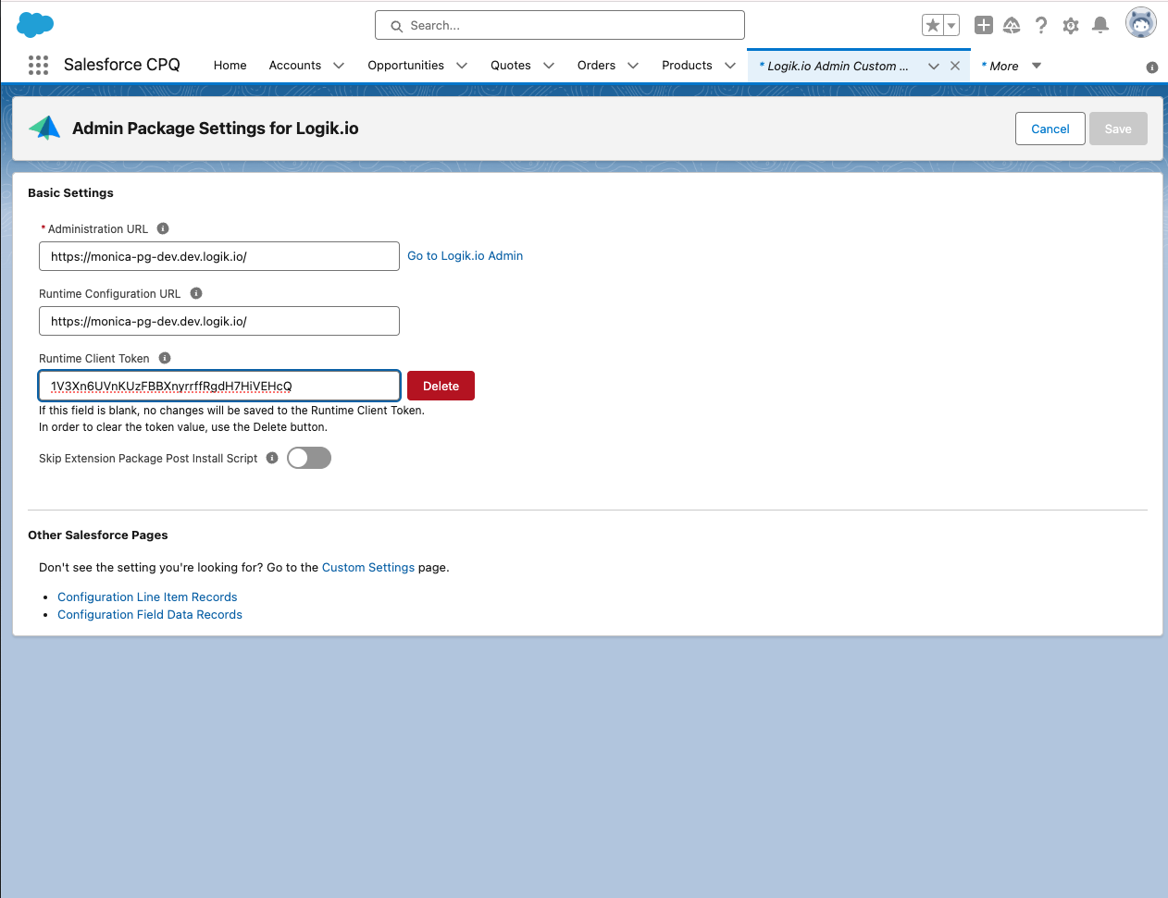Open the Setup gear icon
The image size is (1168, 898).
1071,26
